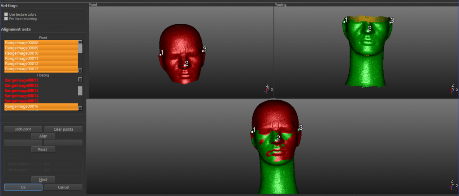Cancel the alignment dialog
Image resolution: width=459 pixels, height=196 pixels.
[63, 187]
